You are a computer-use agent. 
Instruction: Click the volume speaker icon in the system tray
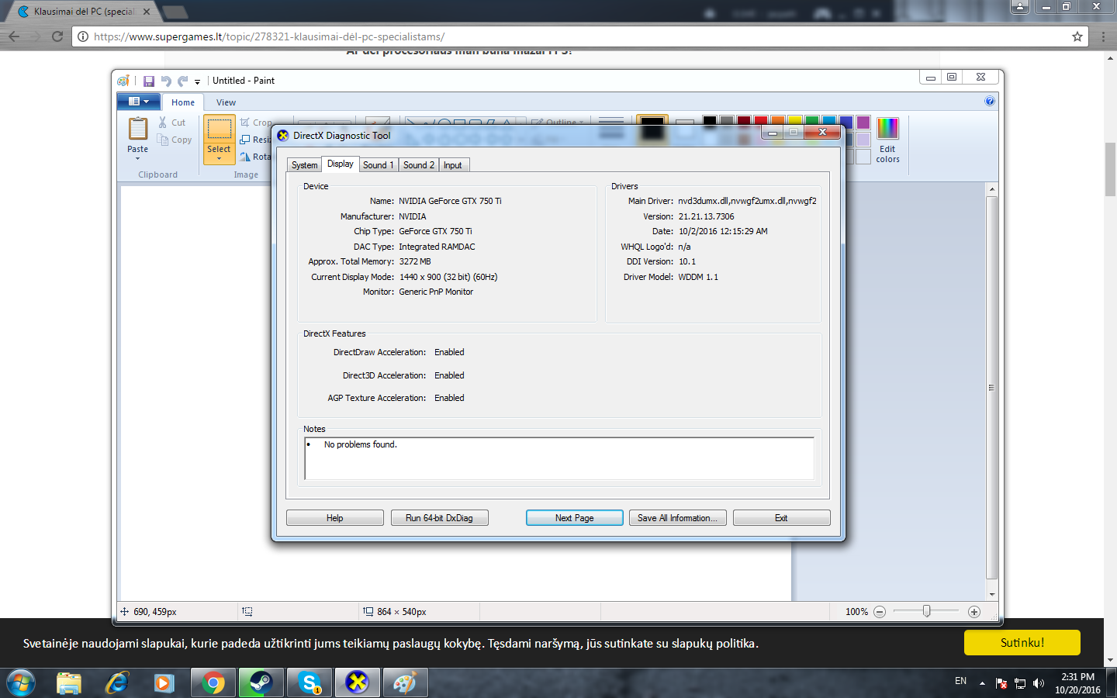point(1039,683)
